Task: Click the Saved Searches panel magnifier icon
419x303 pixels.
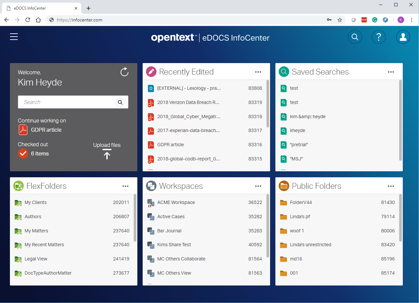Action: point(284,71)
